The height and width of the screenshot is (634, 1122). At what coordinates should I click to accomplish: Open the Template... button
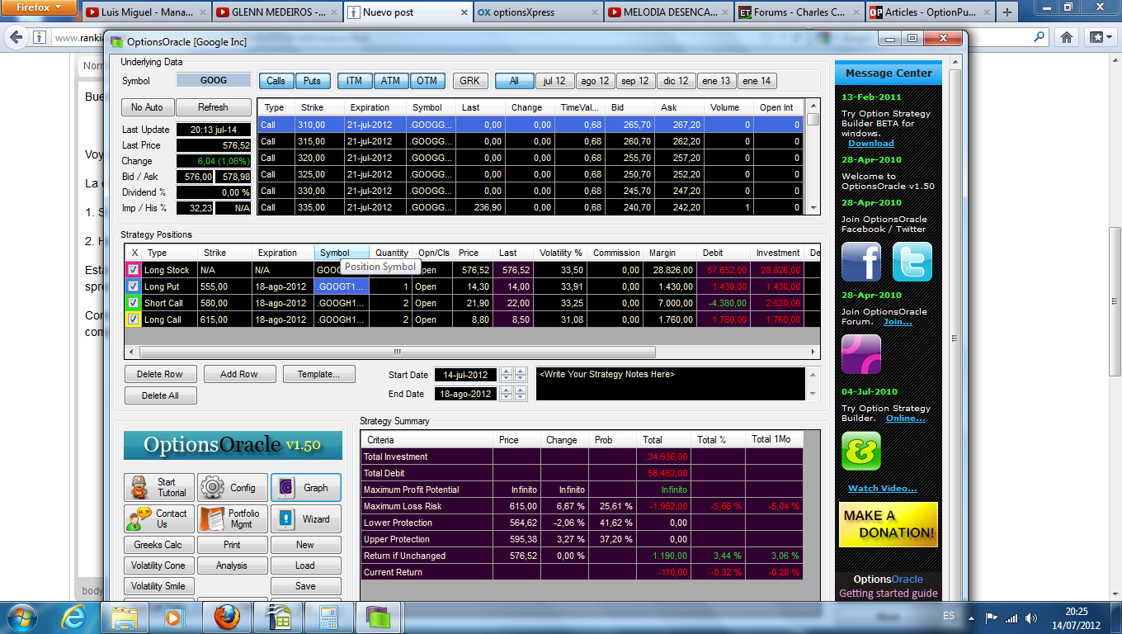(318, 374)
